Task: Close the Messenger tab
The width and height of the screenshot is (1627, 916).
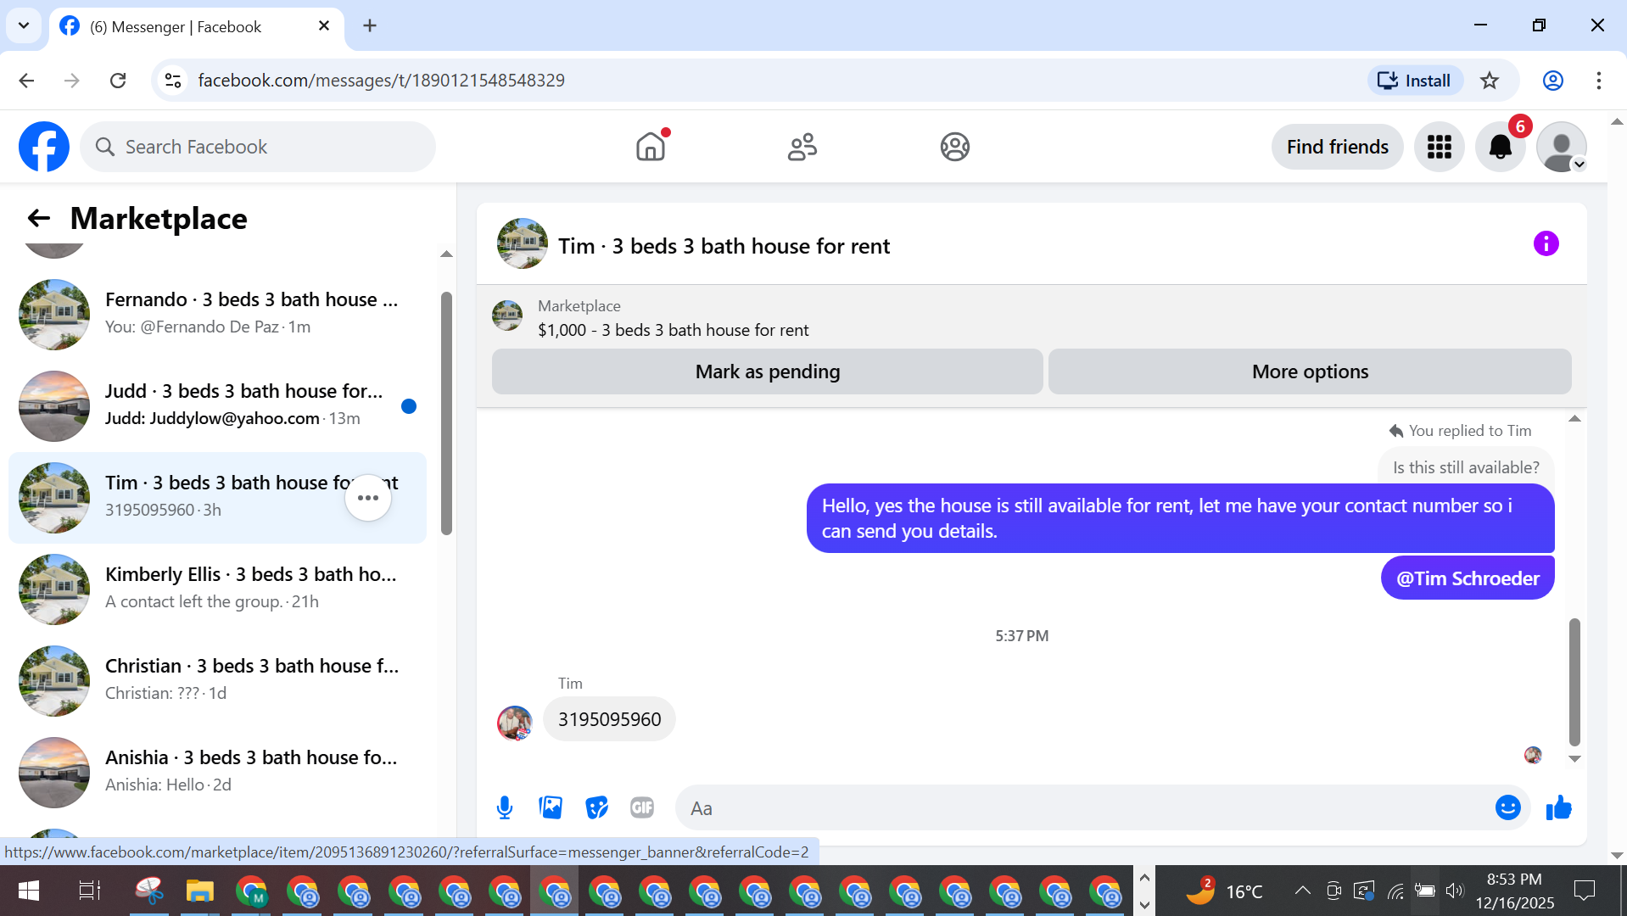Action: pos(324,26)
